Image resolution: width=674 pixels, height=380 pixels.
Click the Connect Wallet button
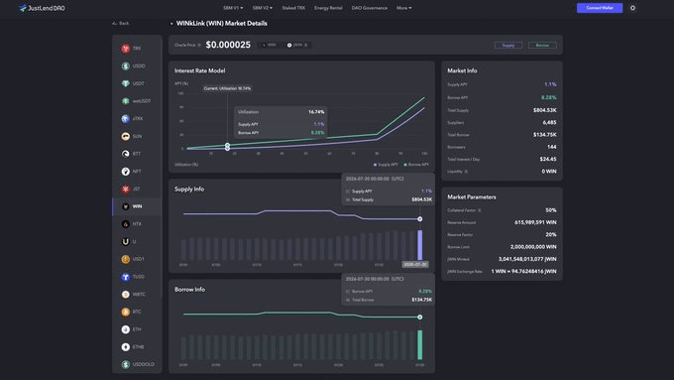[600, 8]
